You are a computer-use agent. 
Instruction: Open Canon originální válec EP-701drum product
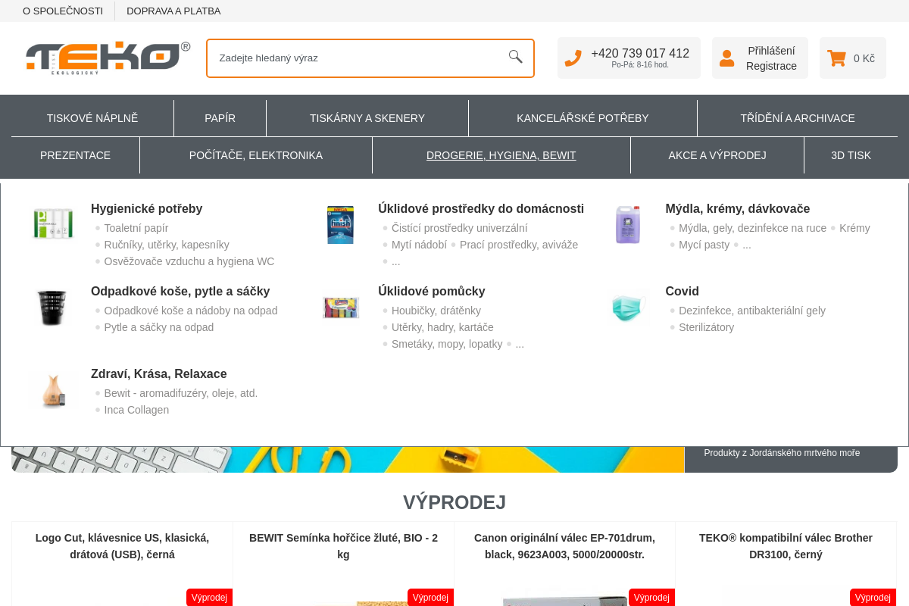pos(564,546)
